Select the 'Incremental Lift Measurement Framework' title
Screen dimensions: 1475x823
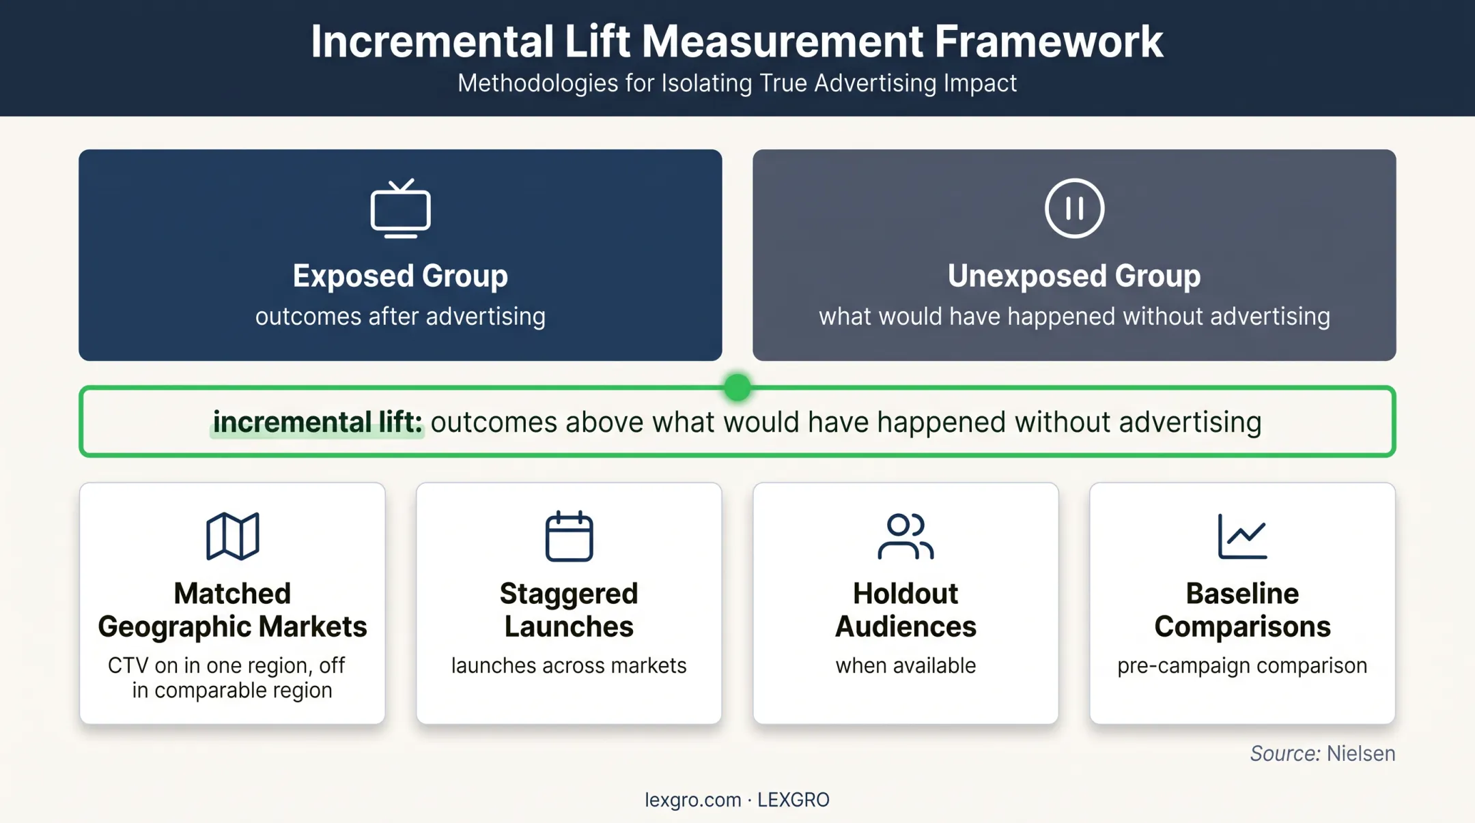pos(737,42)
